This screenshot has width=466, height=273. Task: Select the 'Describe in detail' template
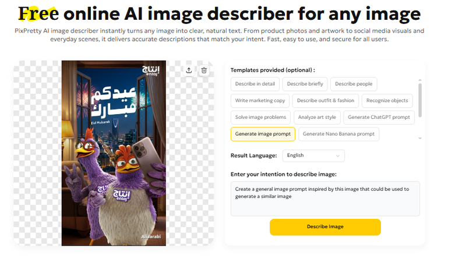click(255, 84)
